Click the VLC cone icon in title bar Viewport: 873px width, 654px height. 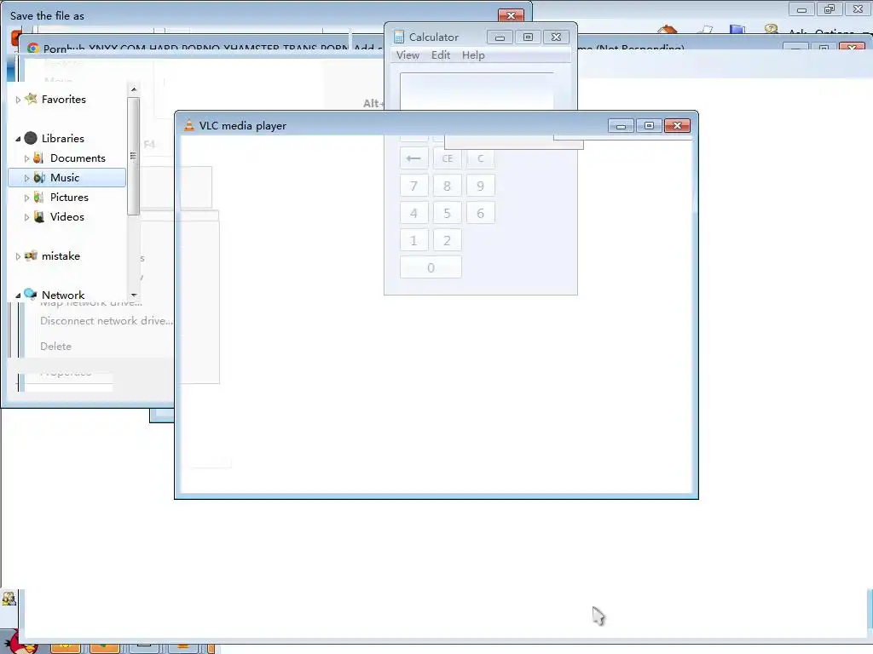(x=189, y=125)
